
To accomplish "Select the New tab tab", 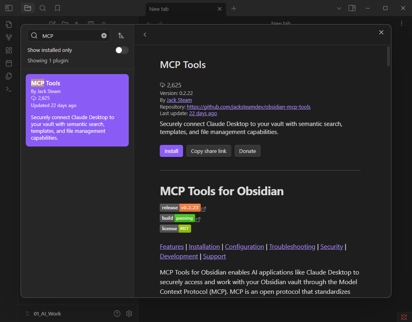I will pyautogui.click(x=186, y=9).
